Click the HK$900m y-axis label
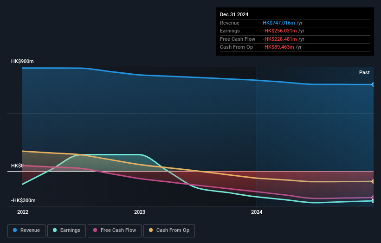 coord(22,61)
